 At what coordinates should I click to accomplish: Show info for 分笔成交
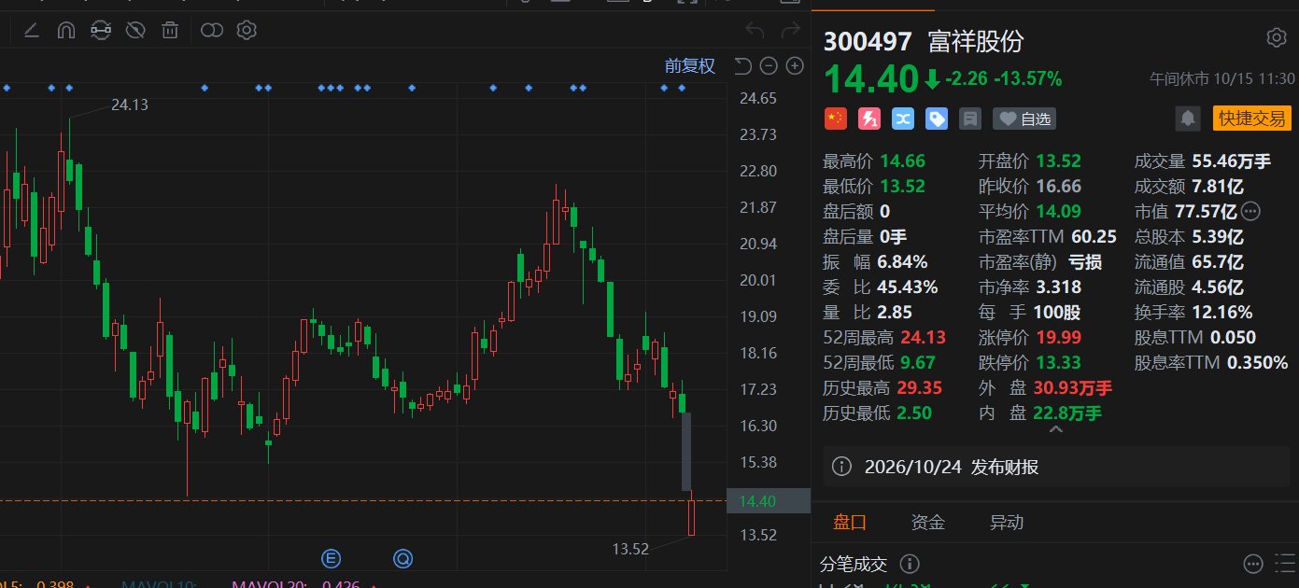tap(910, 564)
